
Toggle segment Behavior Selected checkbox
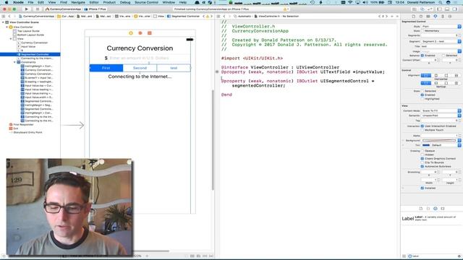(443, 56)
